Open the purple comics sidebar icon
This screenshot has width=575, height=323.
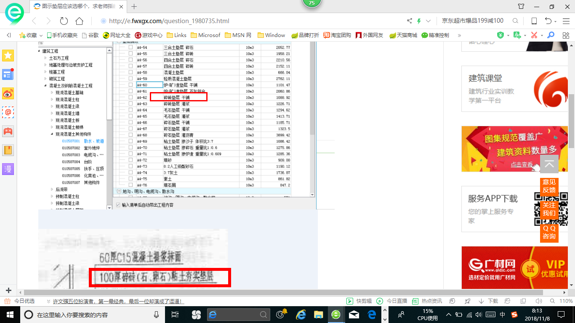8,169
